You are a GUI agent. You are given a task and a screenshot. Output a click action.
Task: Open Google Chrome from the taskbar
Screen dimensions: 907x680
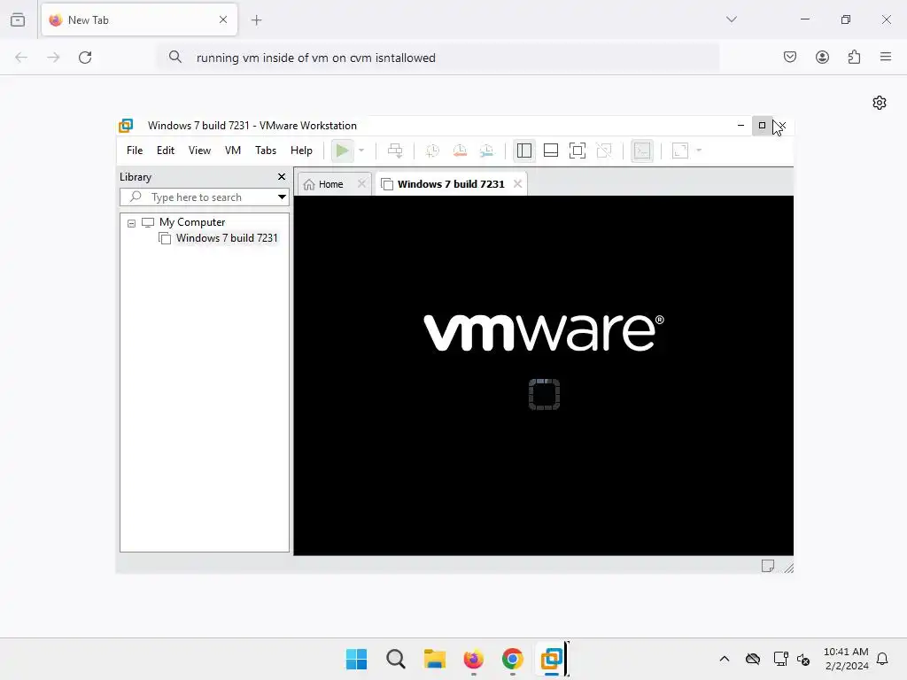(x=513, y=659)
